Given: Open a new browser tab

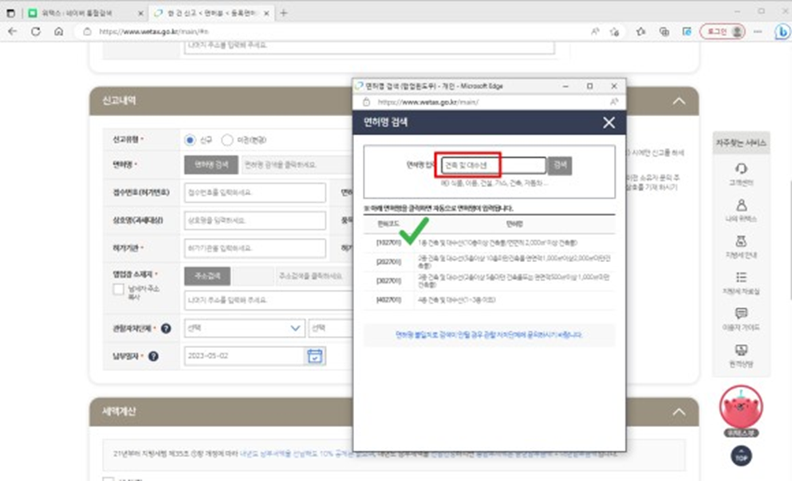Looking at the screenshot, I should pyautogui.click(x=284, y=14).
